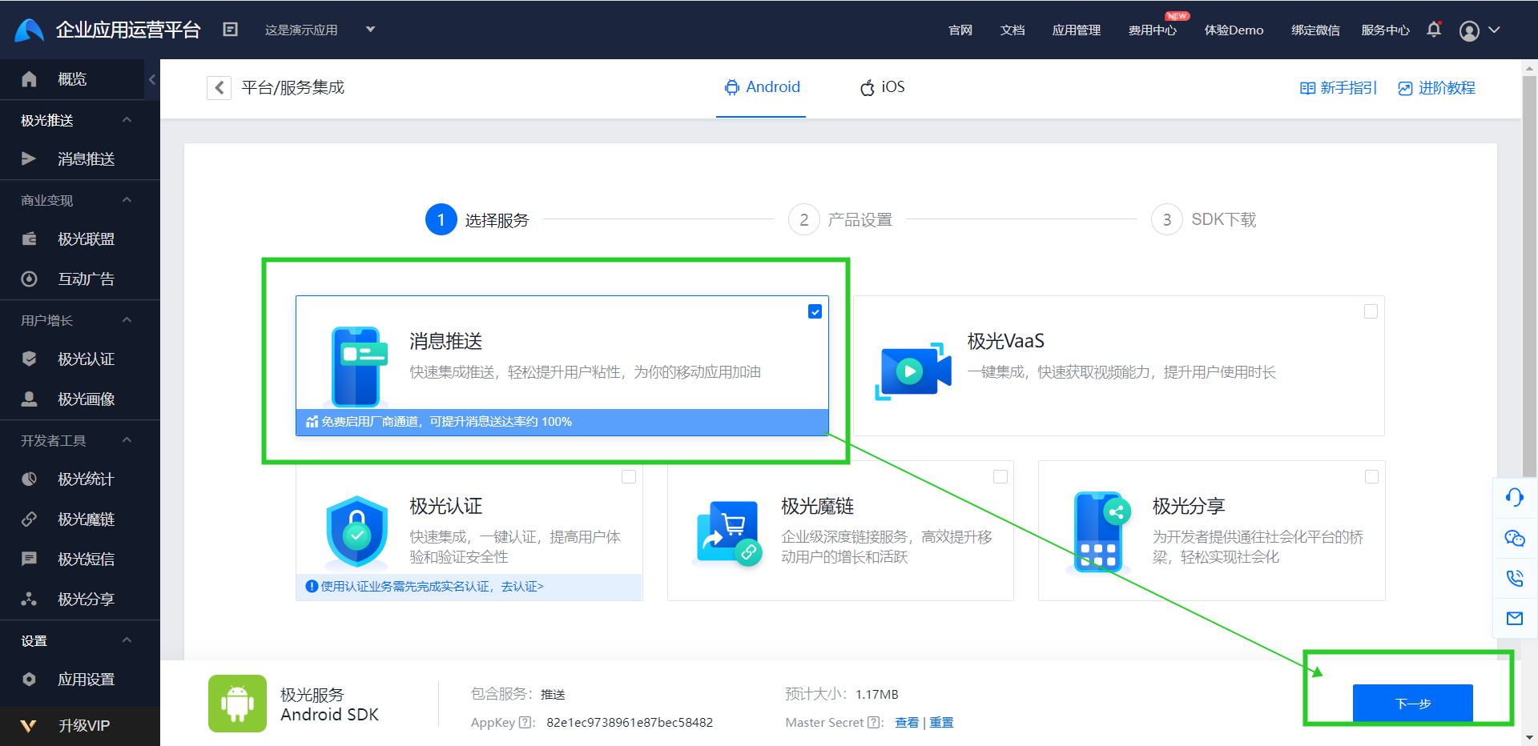Open the 文档 menu item
The width and height of the screenshot is (1538, 746).
pos(1013,30)
